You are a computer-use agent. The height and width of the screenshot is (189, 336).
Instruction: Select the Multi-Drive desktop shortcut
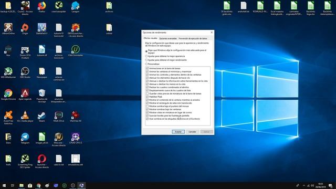pyautogui.click(x=58, y=117)
